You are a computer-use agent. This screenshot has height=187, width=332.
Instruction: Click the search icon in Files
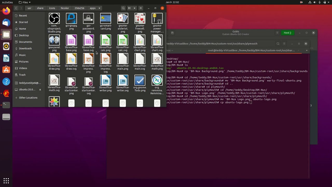123,8
